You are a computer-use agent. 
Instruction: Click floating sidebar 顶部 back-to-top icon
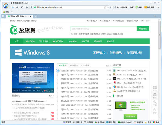coord(155,111)
